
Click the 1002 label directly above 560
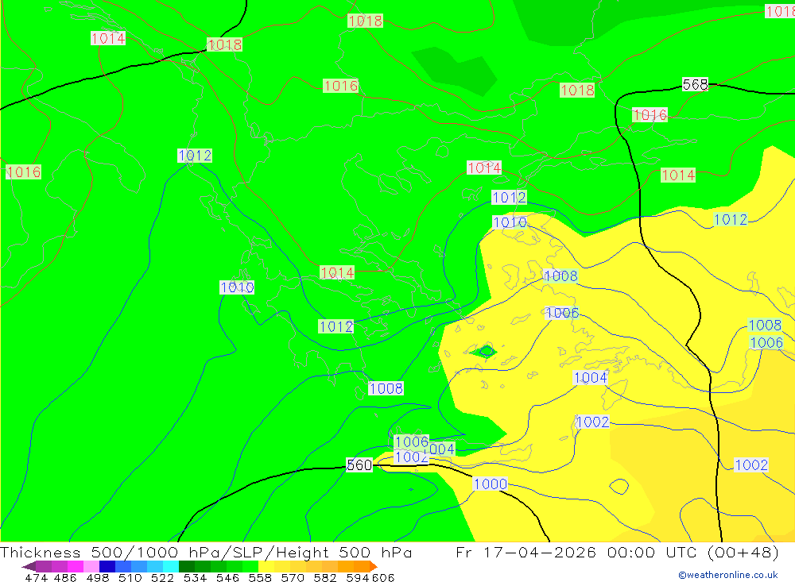[x=411, y=457]
